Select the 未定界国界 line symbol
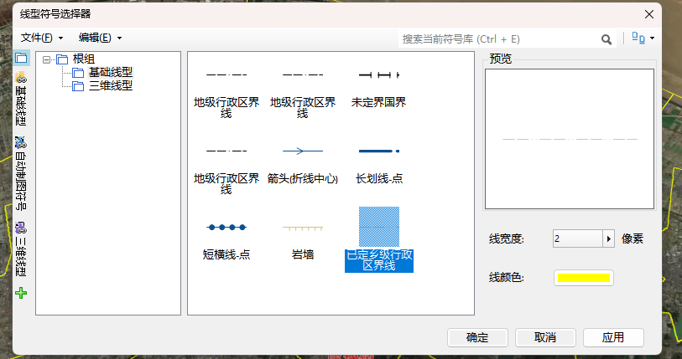This screenshot has width=682, height=359. 378,89
